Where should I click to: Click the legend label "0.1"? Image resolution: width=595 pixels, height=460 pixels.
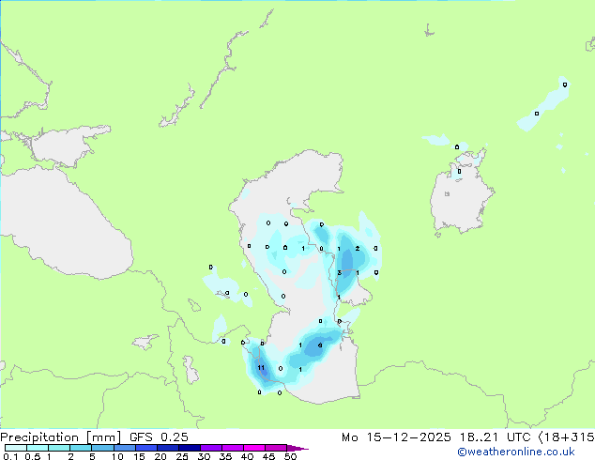tap(10, 456)
